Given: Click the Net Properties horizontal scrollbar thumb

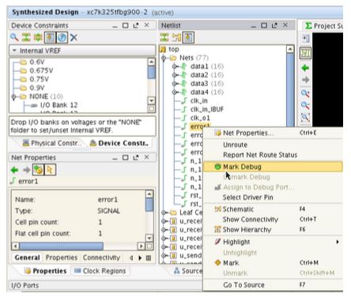Looking at the screenshot, I should pos(62,246).
